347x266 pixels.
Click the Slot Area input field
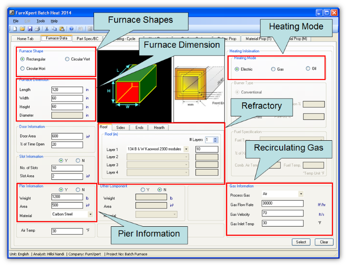point(67,176)
